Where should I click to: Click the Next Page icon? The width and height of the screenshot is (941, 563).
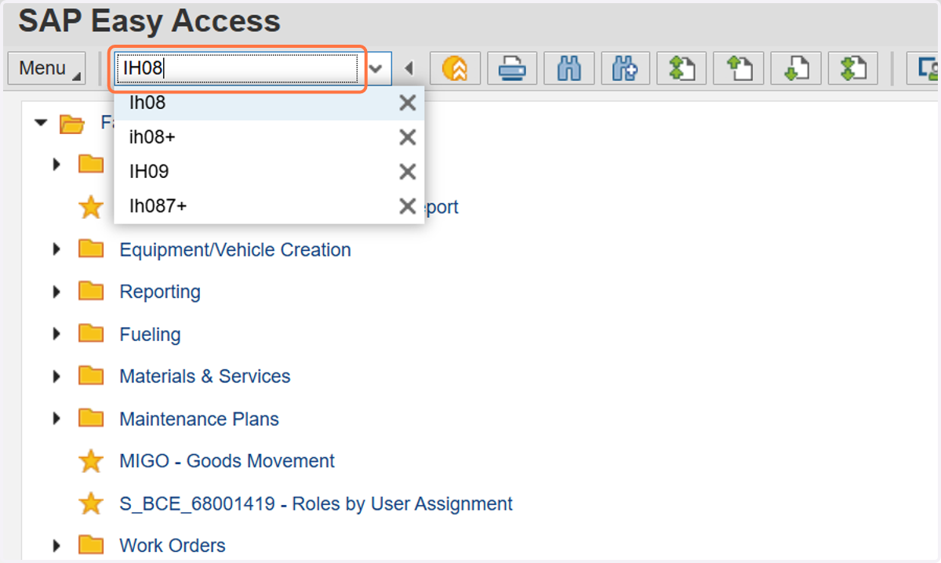[796, 69]
